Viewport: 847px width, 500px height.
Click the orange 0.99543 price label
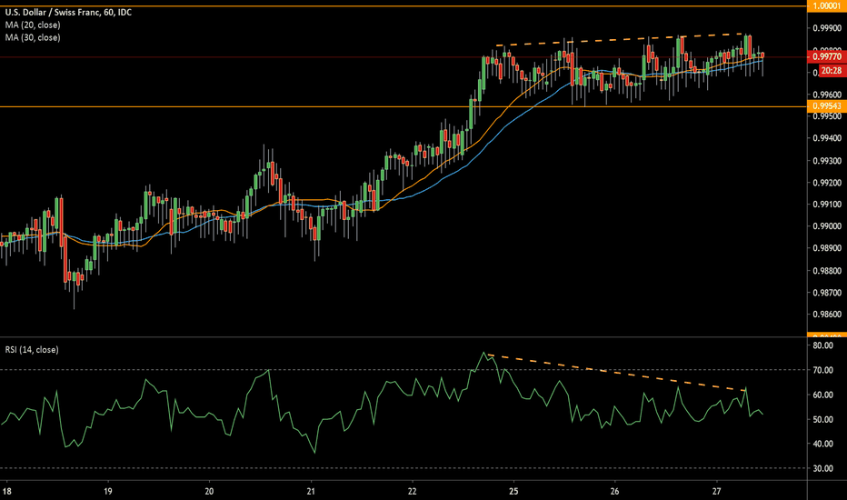click(x=826, y=107)
